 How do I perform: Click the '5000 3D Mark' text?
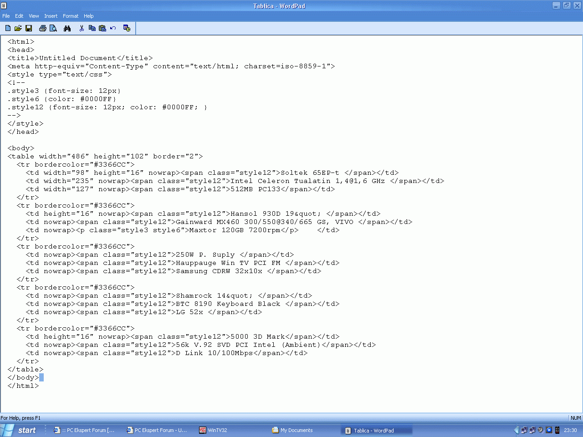point(258,337)
